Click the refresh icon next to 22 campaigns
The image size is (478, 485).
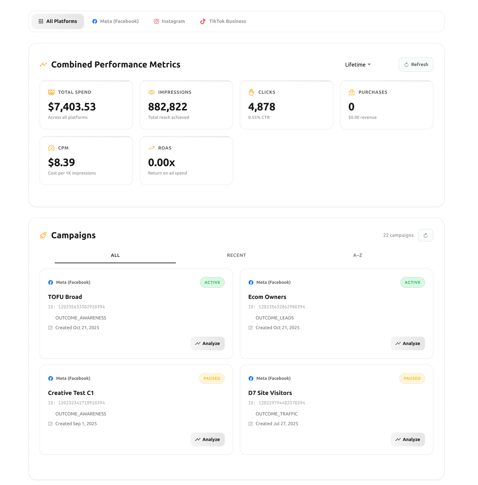point(425,235)
